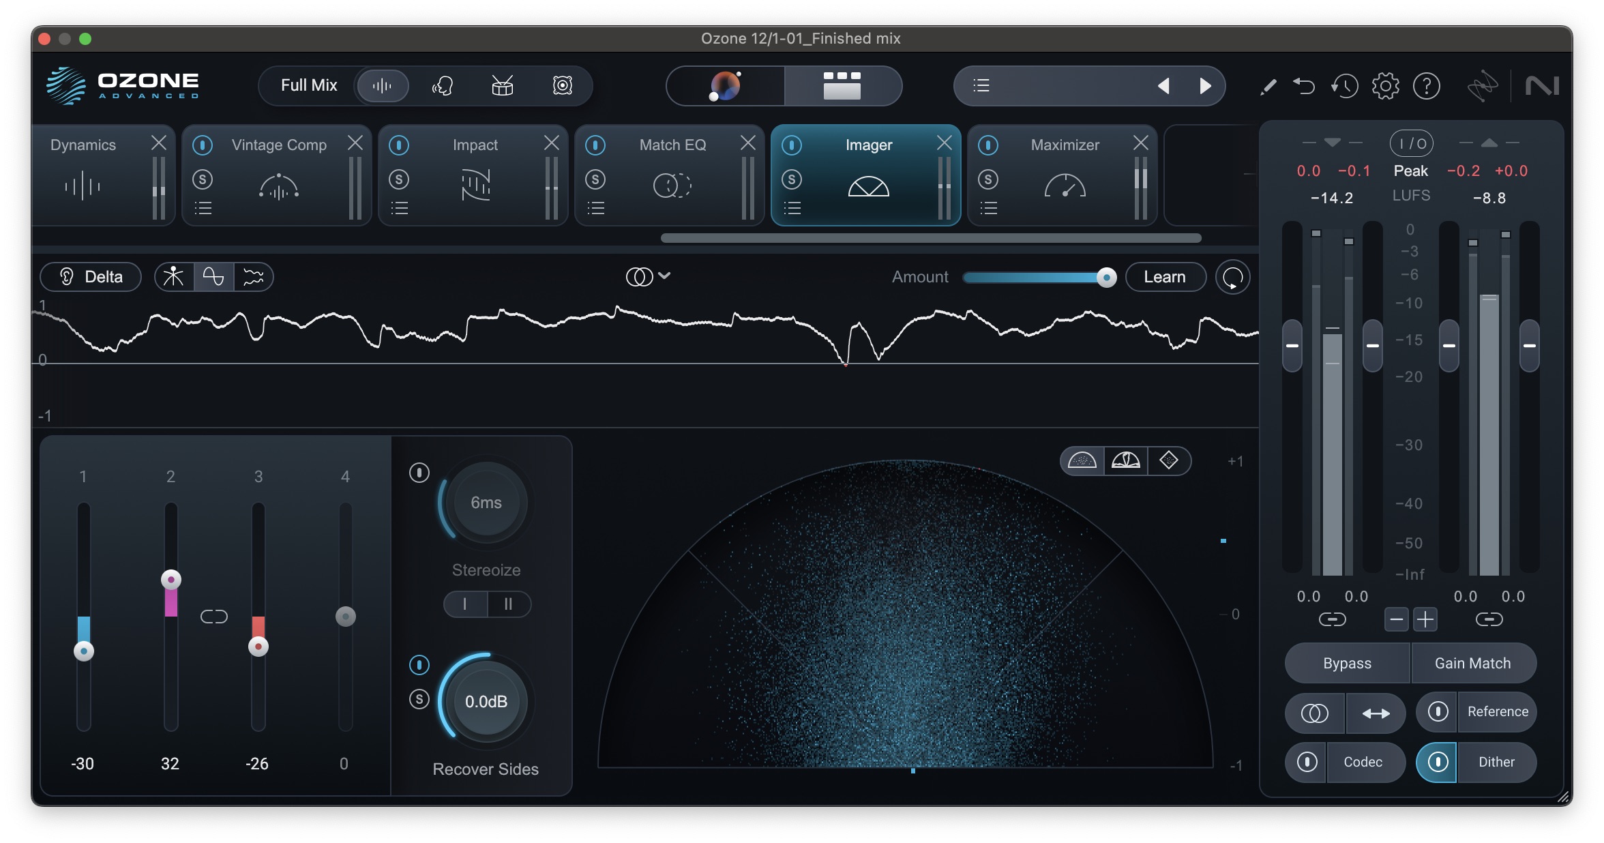Click the Stereoize 6ms knob

486,502
